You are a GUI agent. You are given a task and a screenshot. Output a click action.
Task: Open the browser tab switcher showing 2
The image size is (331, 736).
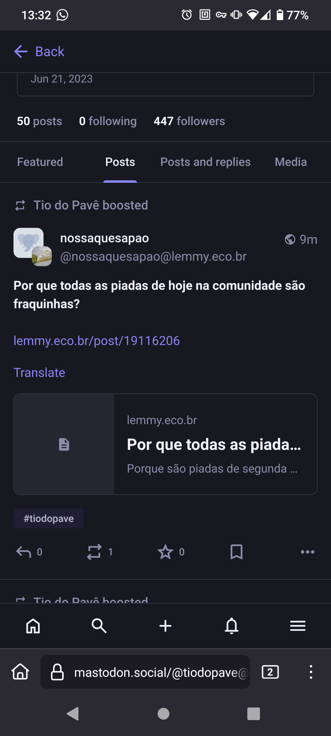pyautogui.click(x=270, y=672)
